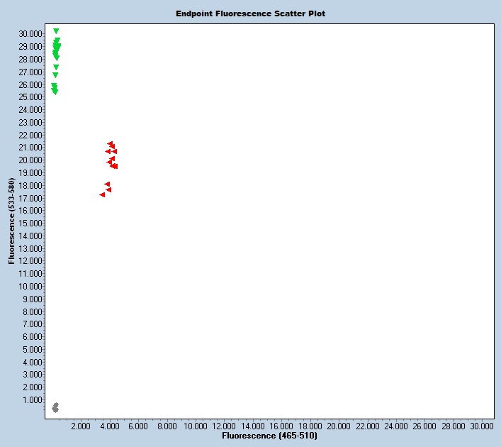Click the topmost red triangle near 21.000
This screenshot has height=447, width=501.
tap(110, 144)
